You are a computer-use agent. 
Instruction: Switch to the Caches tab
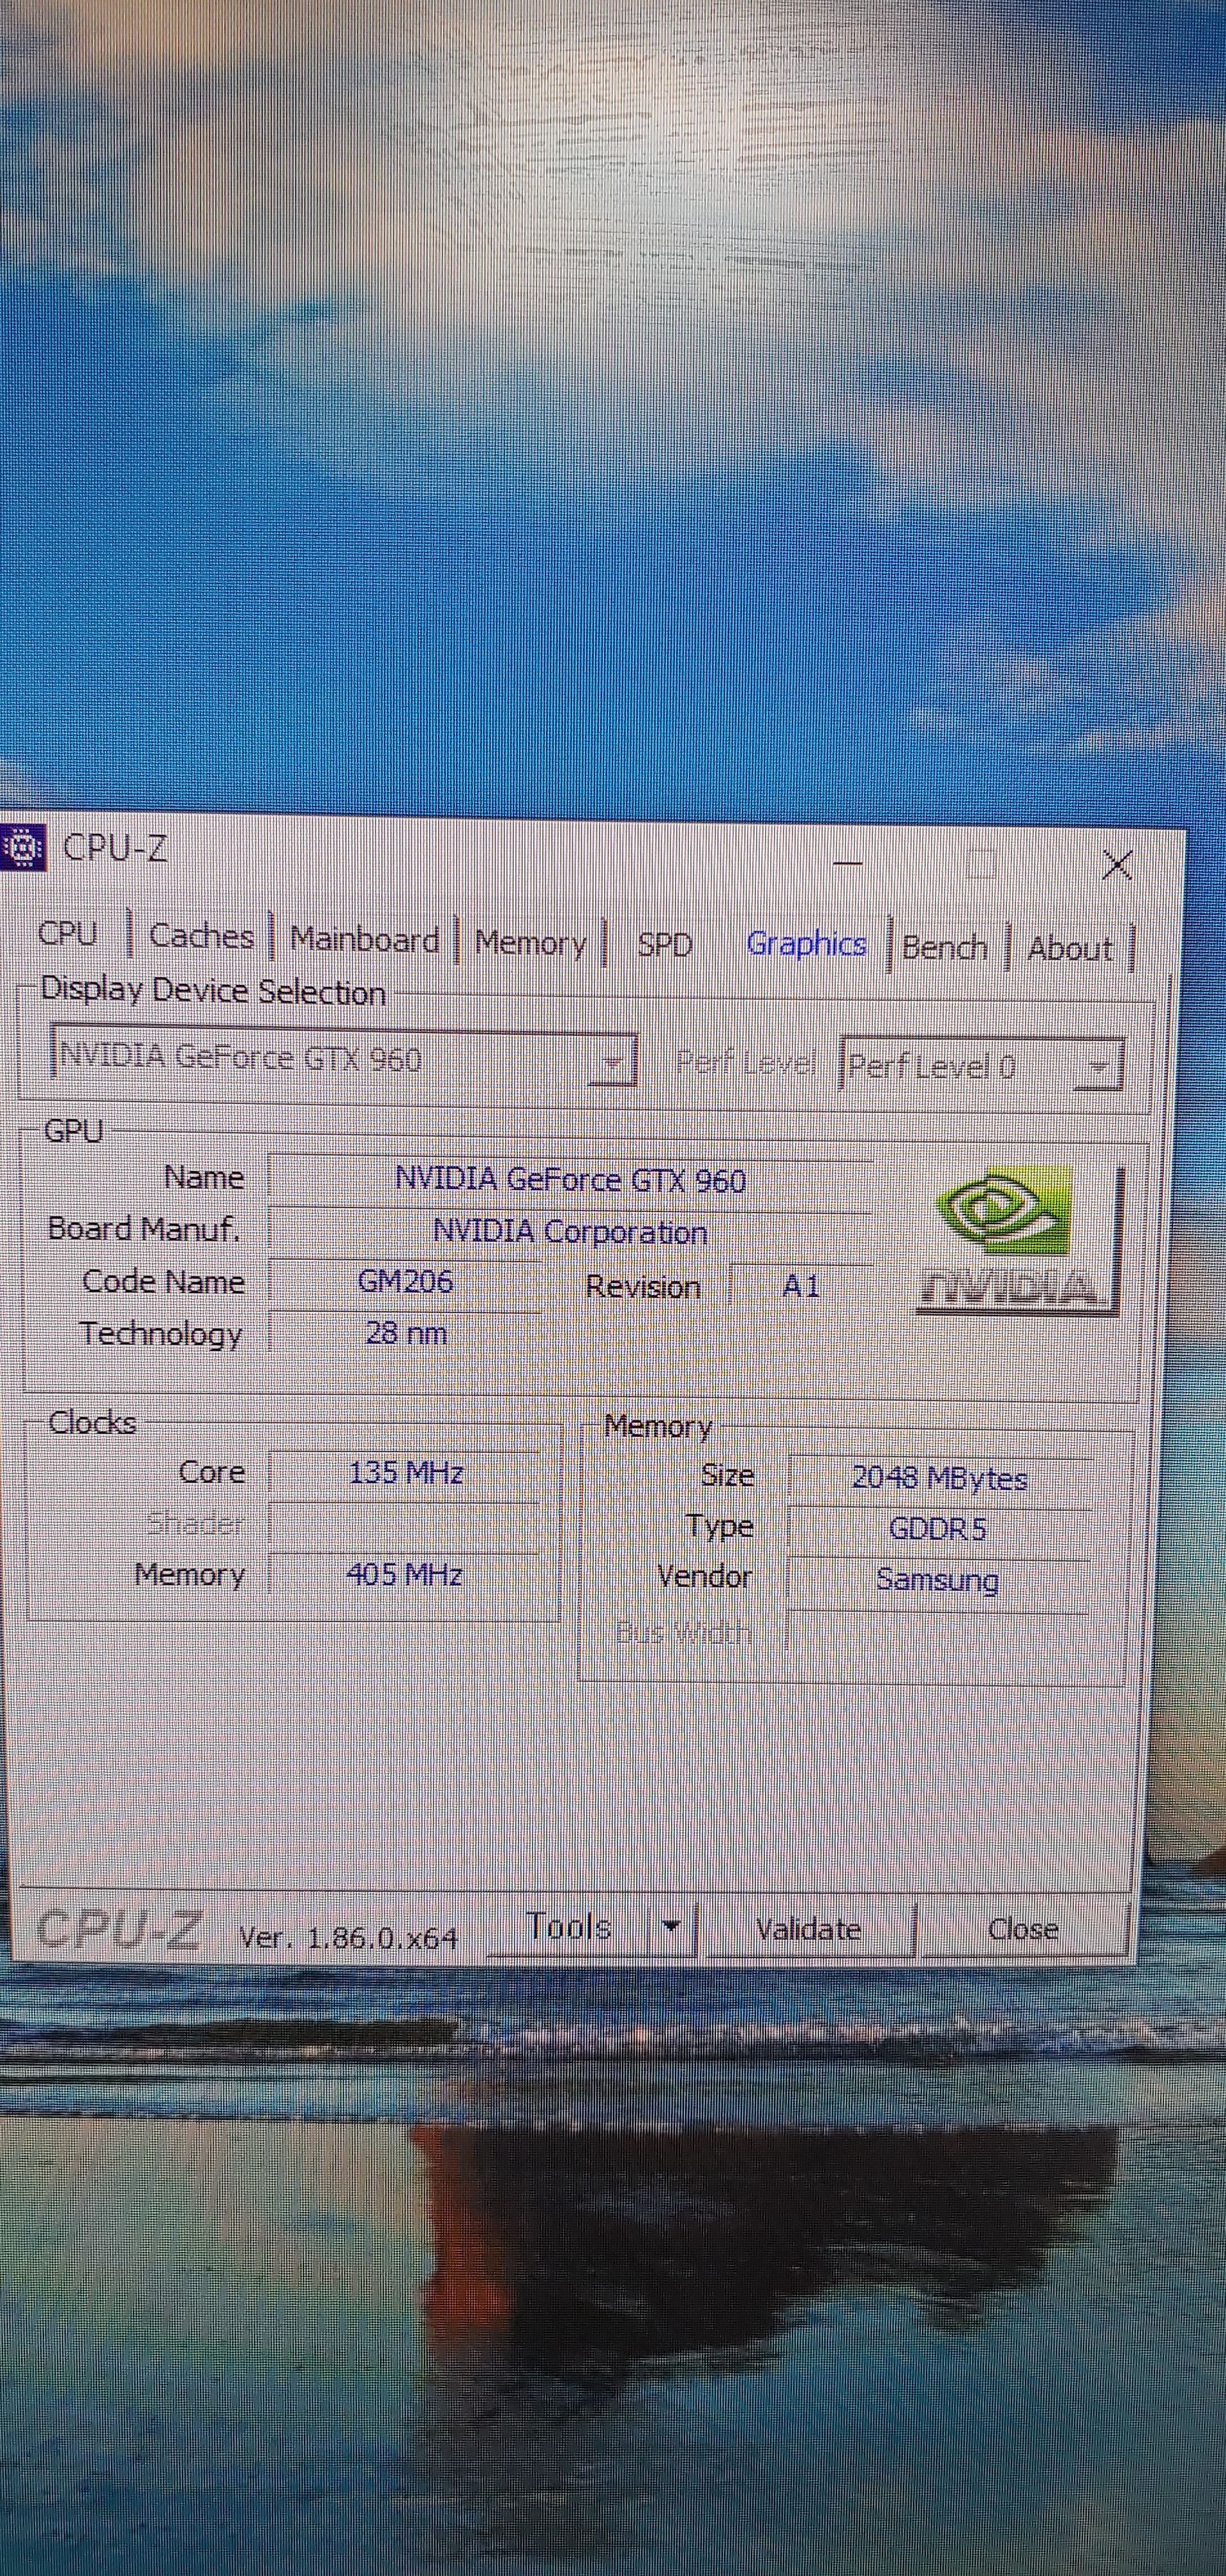pyautogui.click(x=201, y=937)
